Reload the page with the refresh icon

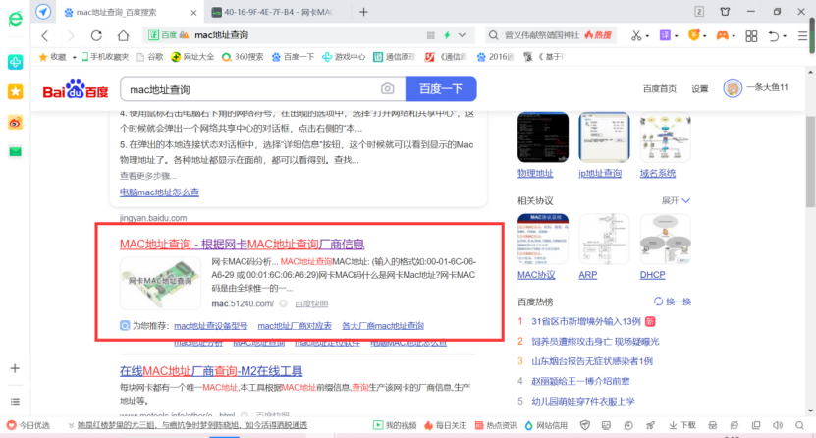click(96, 35)
